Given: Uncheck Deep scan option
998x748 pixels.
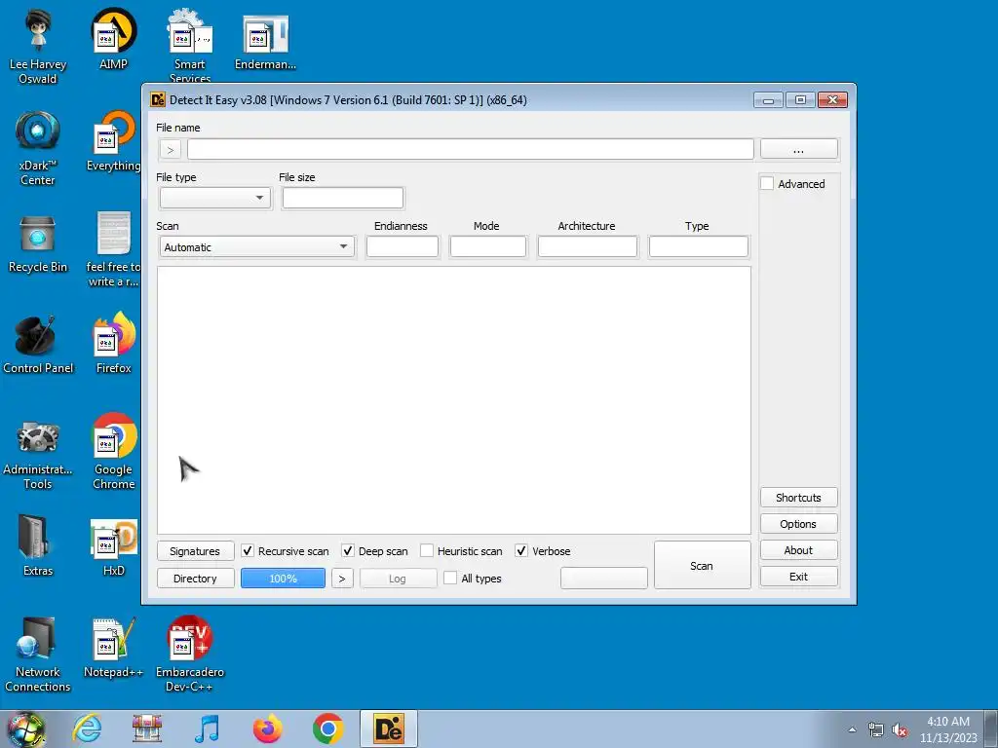Looking at the screenshot, I should (x=348, y=551).
